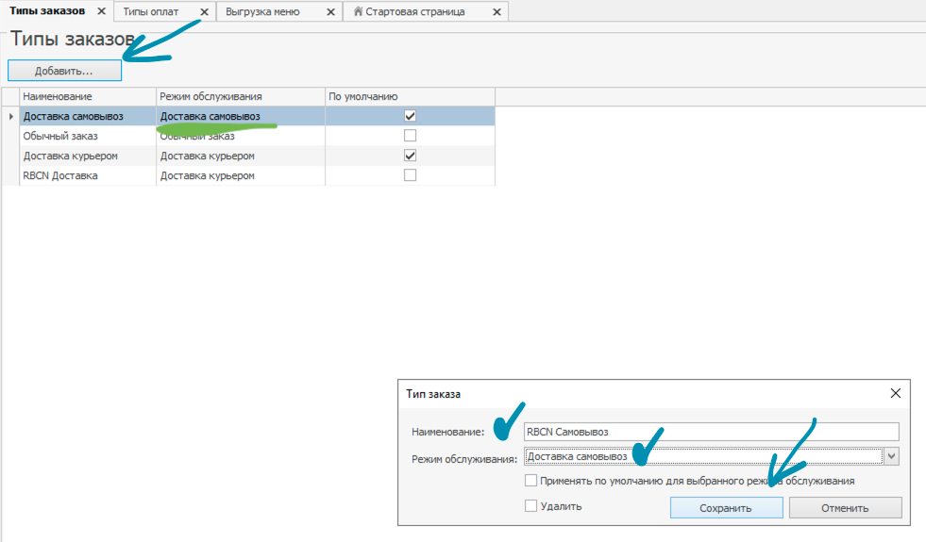This screenshot has width=926, height=542.
Task: Close the Типы заказов tab
Action: pyautogui.click(x=101, y=11)
